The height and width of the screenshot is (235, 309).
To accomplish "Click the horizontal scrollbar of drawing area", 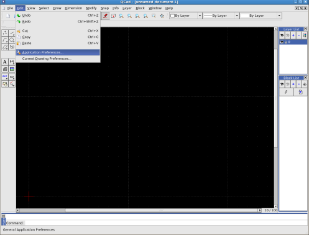I will 139,210.
